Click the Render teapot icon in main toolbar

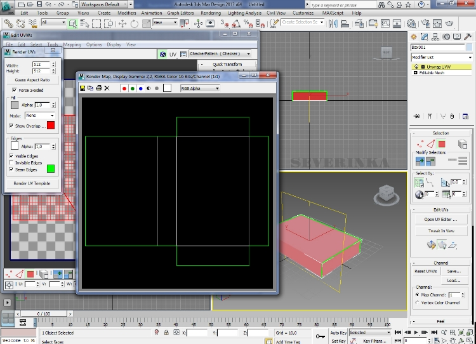[449, 23]
